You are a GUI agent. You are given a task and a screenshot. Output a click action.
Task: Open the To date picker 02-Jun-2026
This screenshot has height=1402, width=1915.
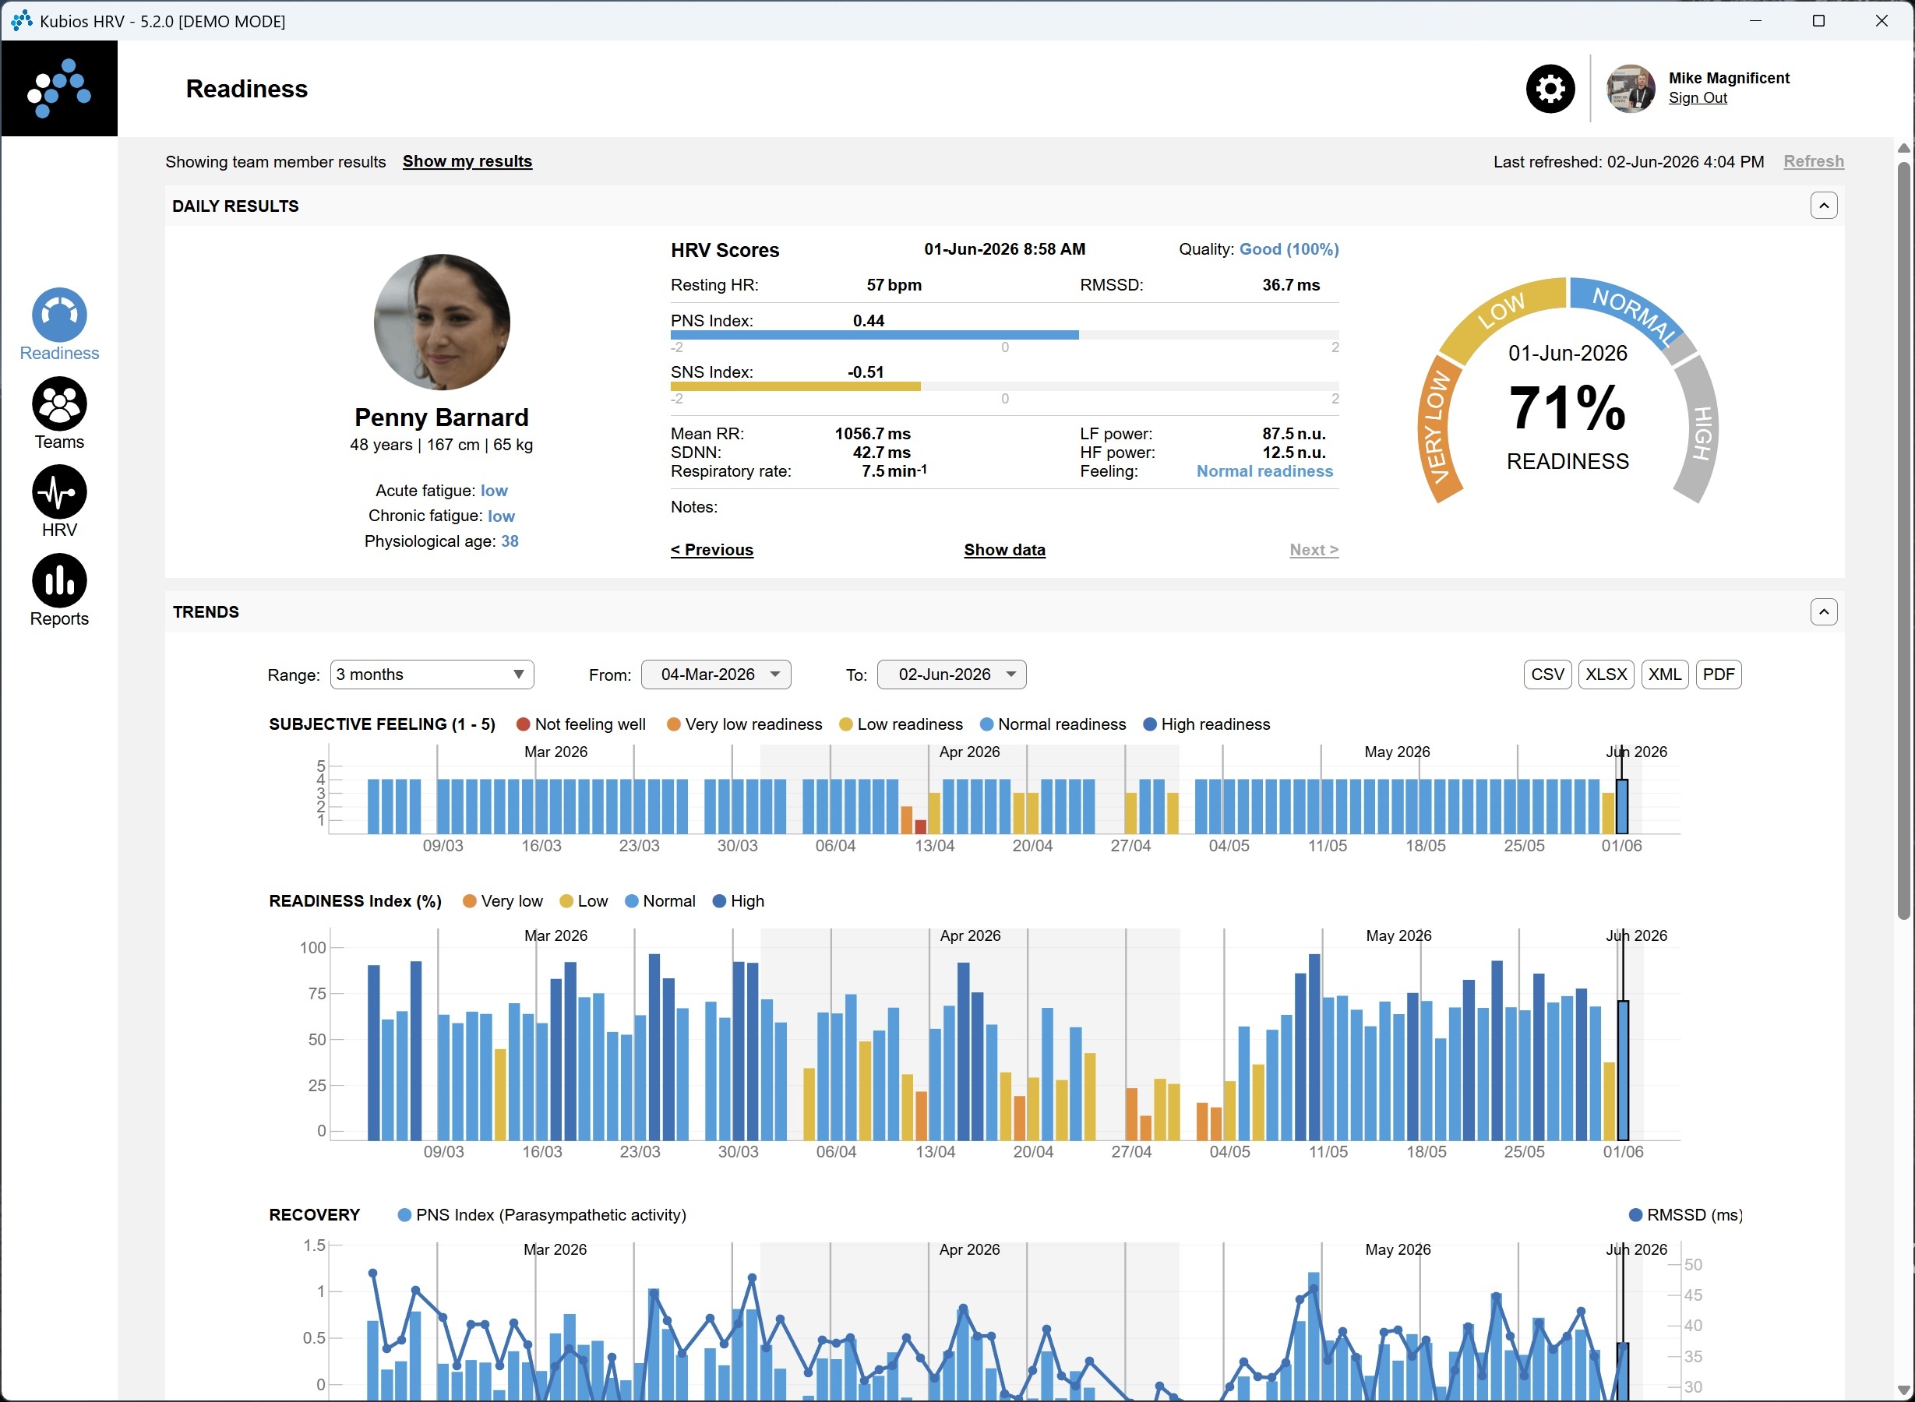pos(951,675)
